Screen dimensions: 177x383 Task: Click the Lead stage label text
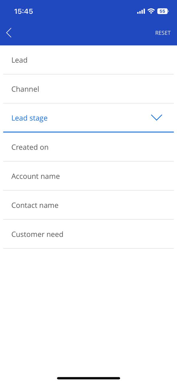[x=29, y=118]
